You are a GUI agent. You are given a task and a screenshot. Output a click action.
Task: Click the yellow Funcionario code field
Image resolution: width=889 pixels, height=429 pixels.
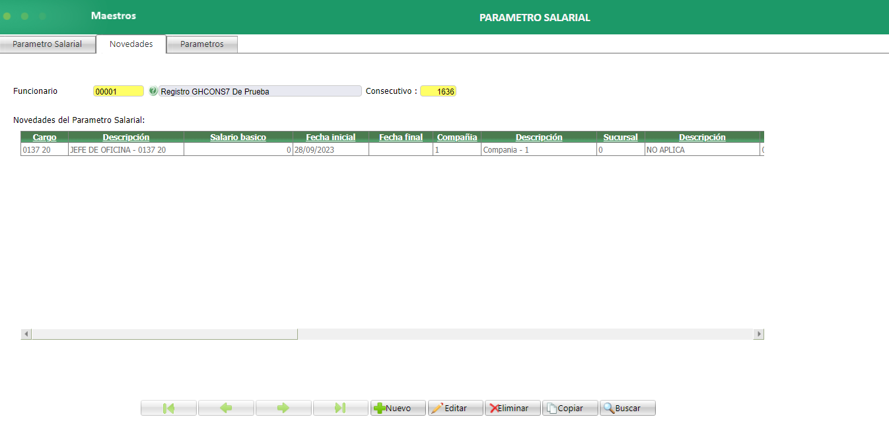point(118,91)
